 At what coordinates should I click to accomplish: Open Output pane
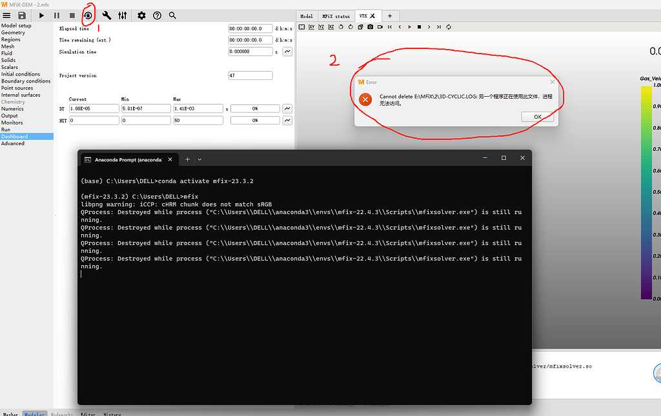point(10,116)
